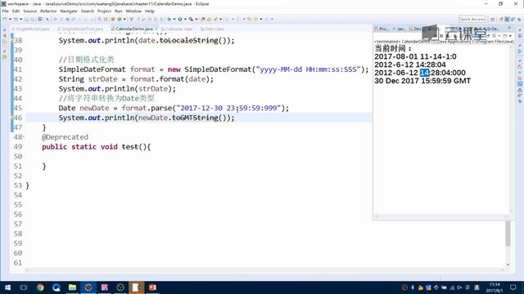
Task: Click the println(newDate.toGMTString()) line
Action: point(147,118)
